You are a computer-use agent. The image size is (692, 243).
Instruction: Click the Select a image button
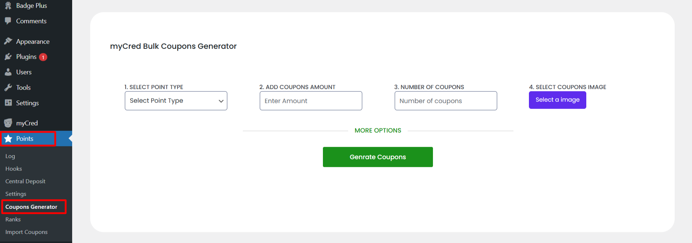coord(557,100)
